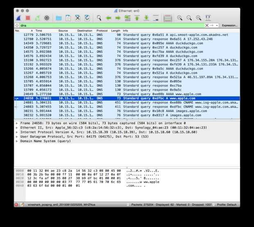Stop the running capture with the red square

point(28,18)
